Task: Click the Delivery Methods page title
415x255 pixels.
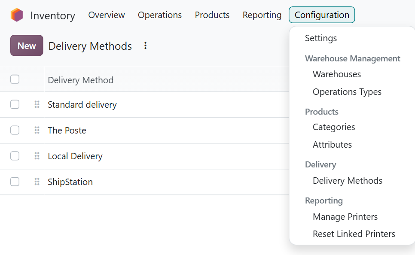Action: (90, 46)
